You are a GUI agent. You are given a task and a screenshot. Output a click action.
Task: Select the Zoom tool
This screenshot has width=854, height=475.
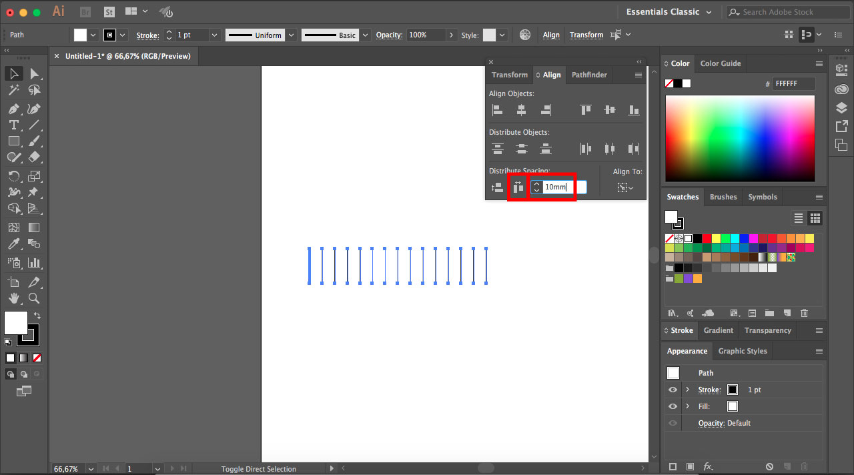[x=34, y=298]
